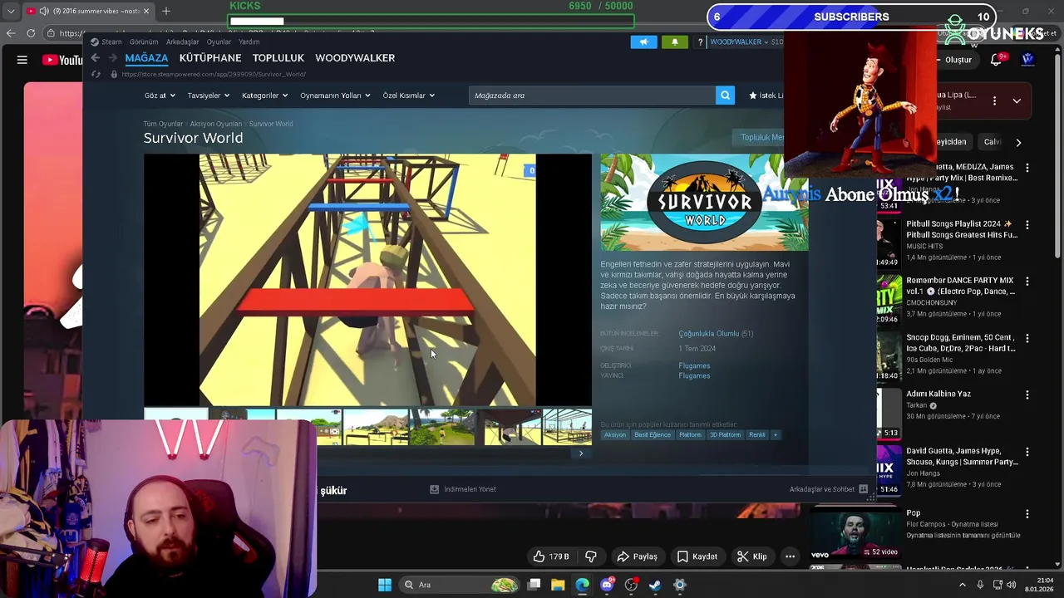Click the 3D Platform tag

pos(725,434)
